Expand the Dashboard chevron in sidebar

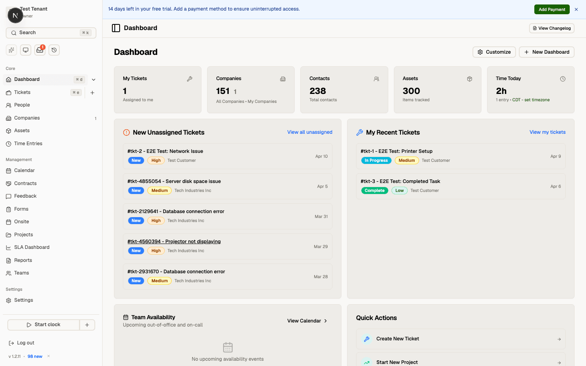click(x=94, y=80)
